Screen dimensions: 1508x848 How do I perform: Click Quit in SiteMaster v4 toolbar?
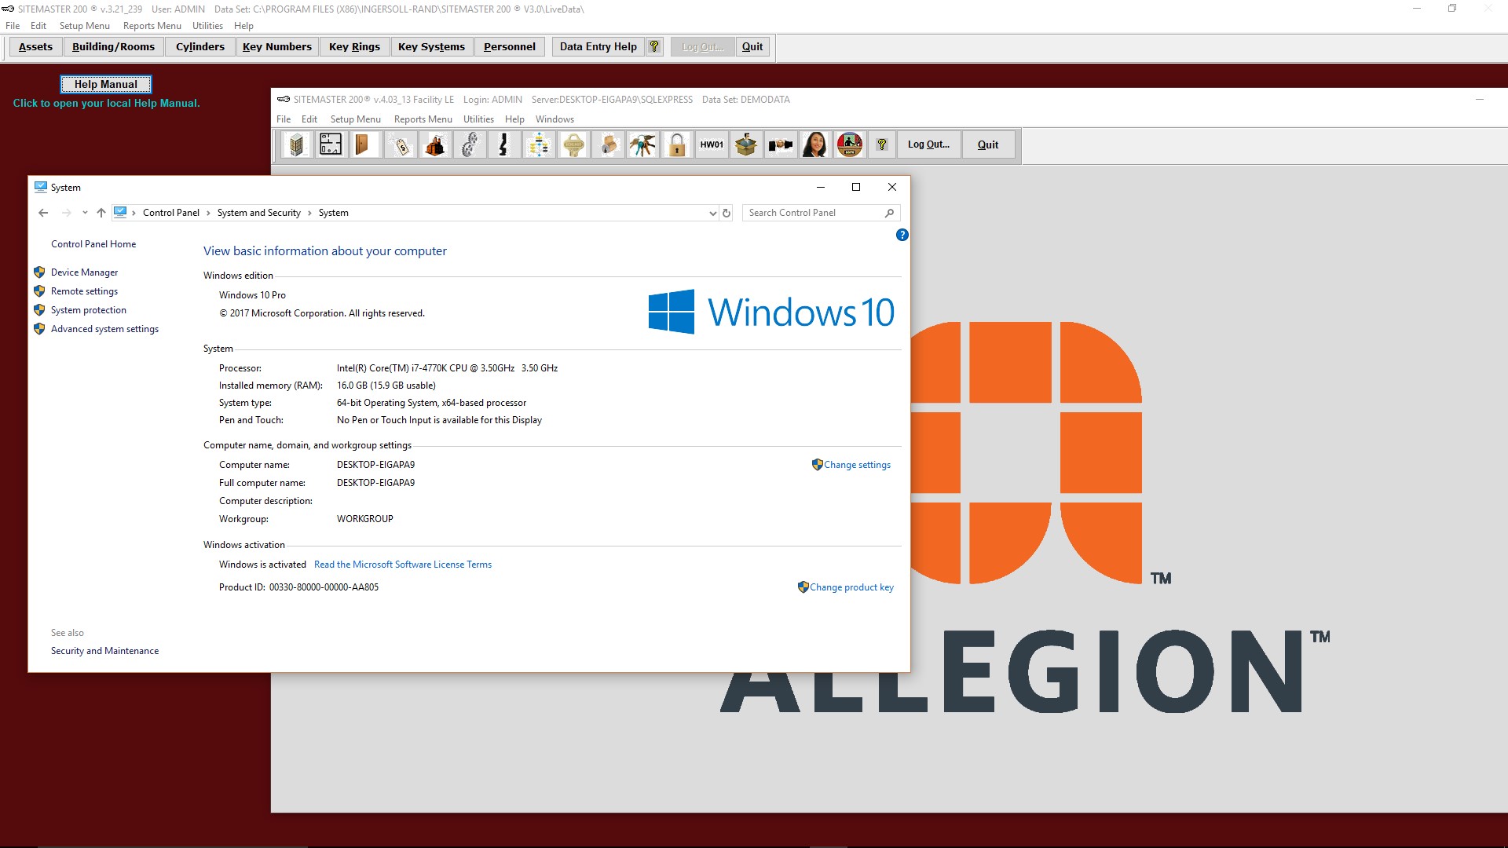[x=988, y=144]
